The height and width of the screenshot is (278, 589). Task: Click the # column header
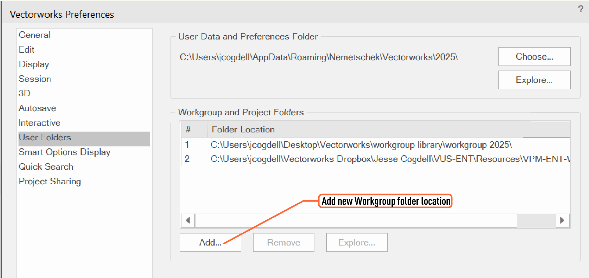194,129
